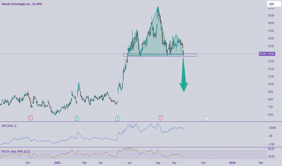
Task: Click the 11.00 price axis label
Action: click(271, 76)
